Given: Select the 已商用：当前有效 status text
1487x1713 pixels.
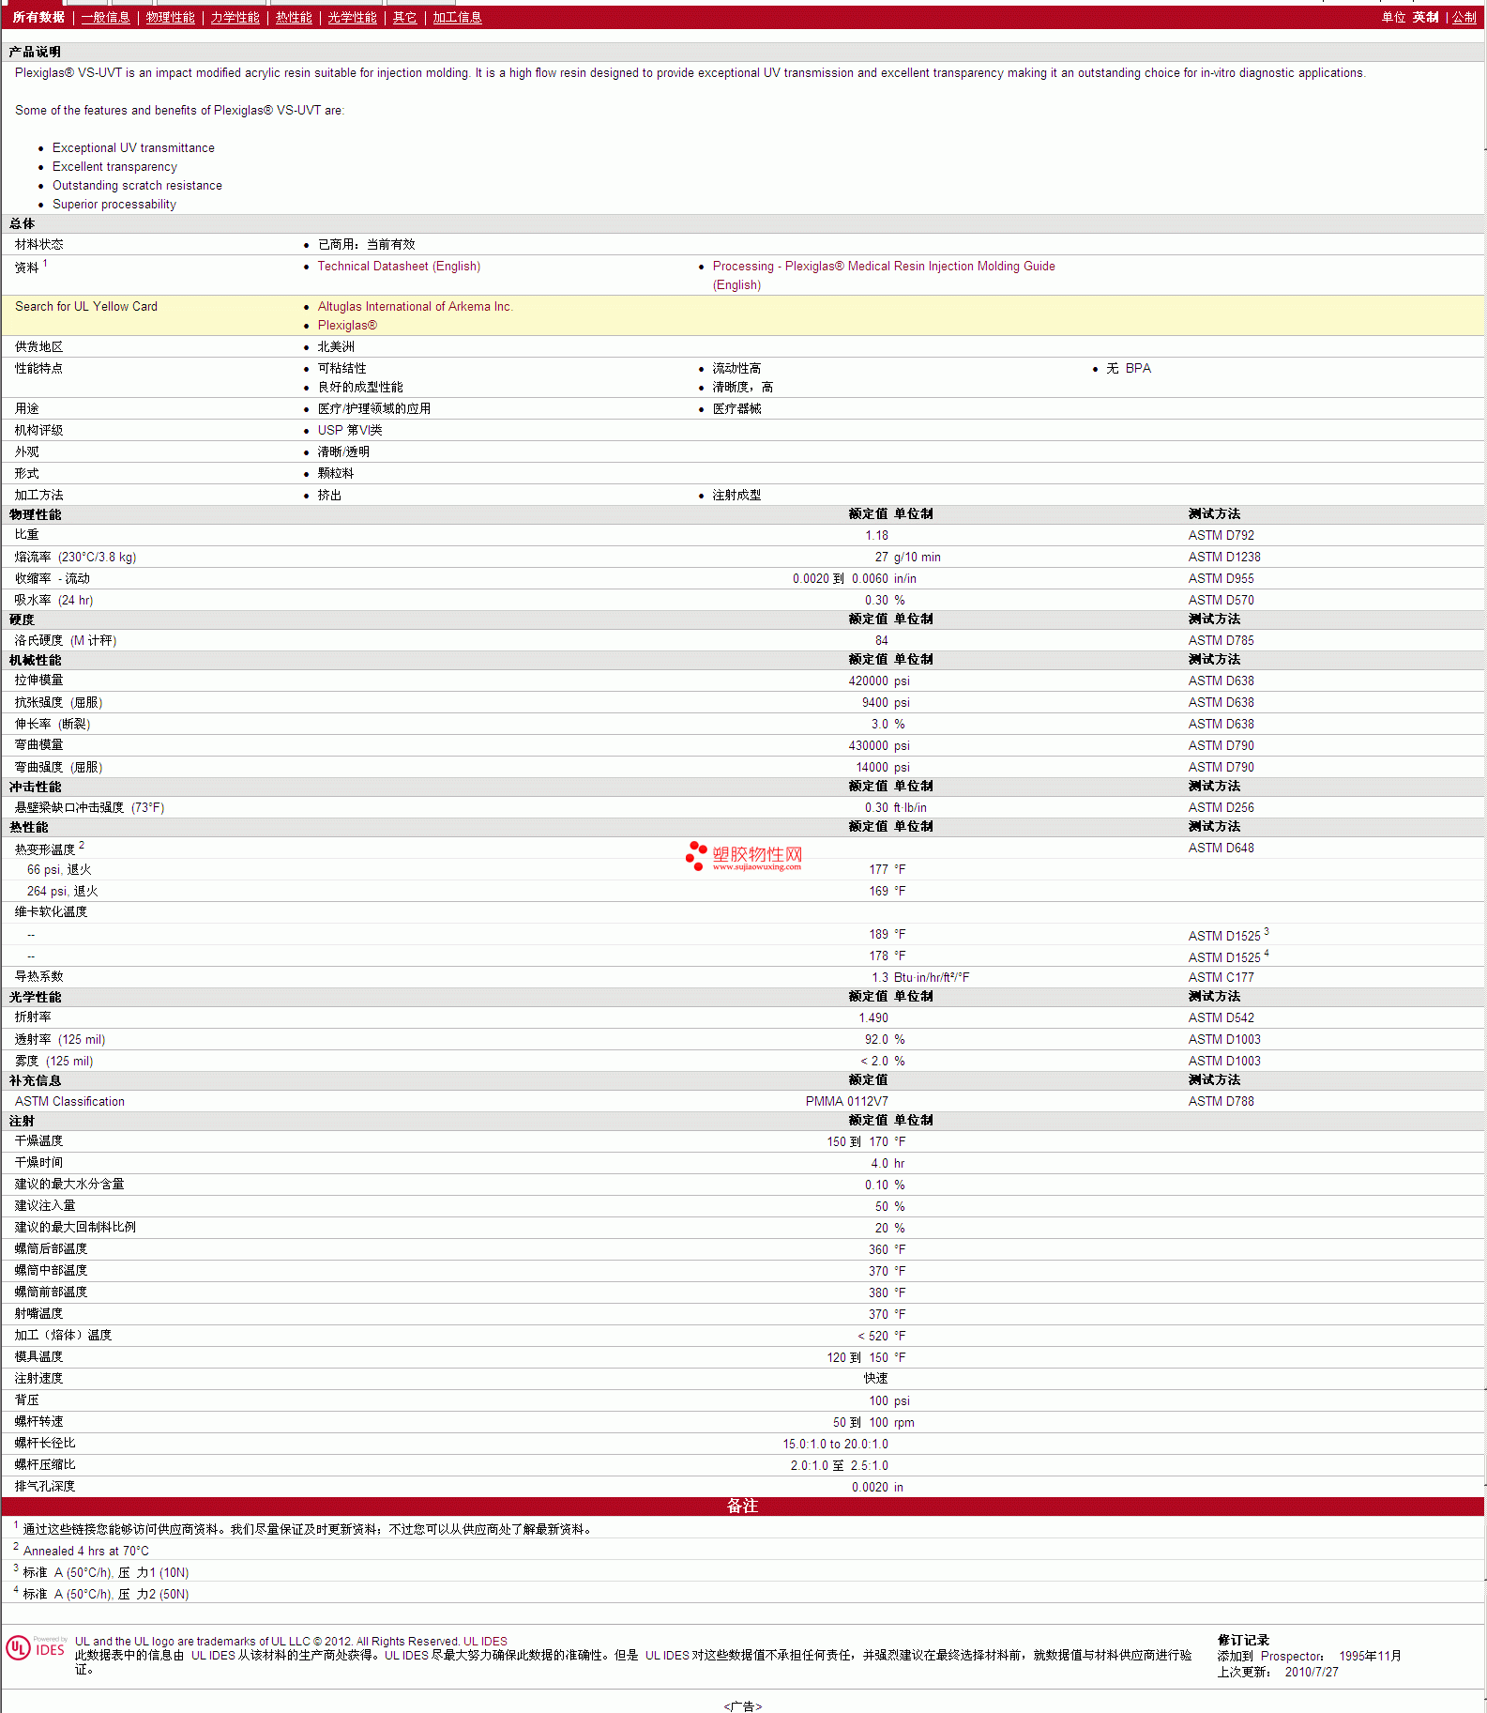Looking at the screenshot, I should pos(366,245).
